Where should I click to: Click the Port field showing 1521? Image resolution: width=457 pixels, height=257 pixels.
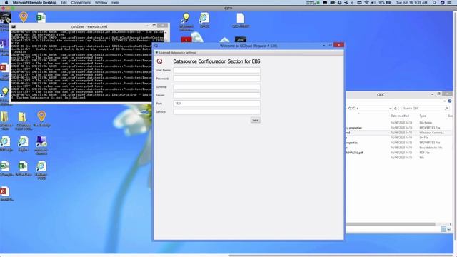click(216, 104)
